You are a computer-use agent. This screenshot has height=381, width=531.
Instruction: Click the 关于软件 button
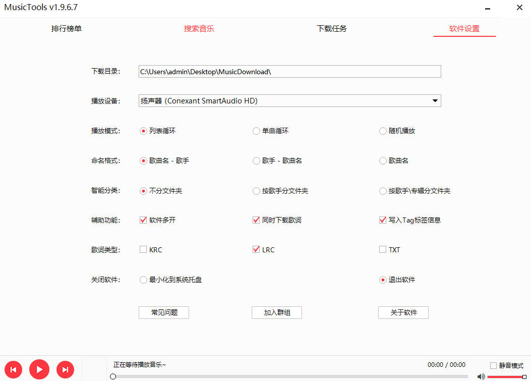(x=403, y=312)
